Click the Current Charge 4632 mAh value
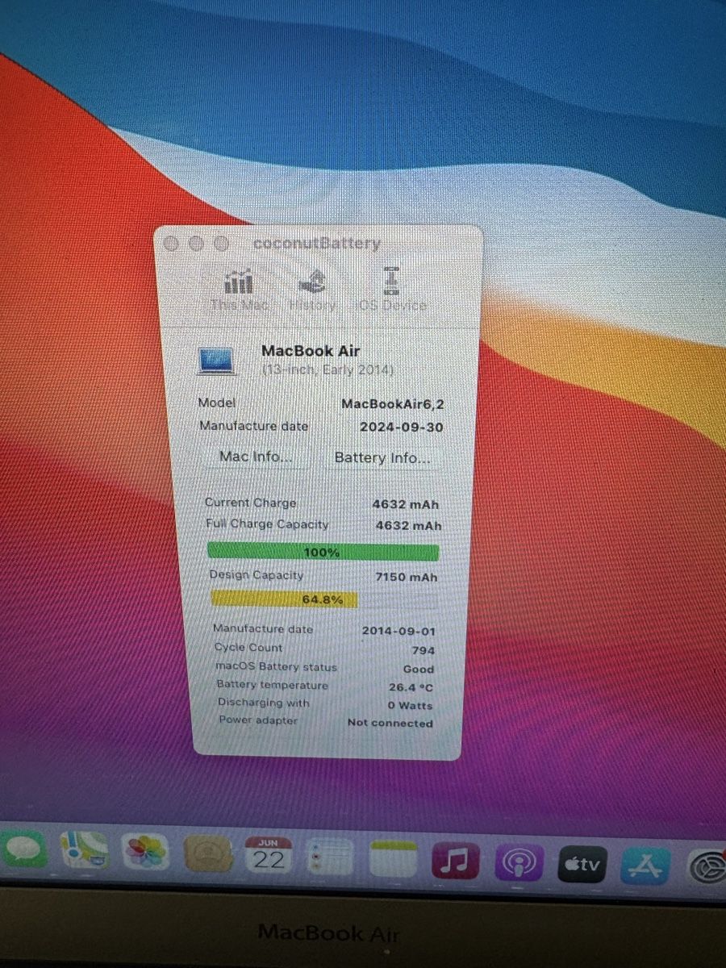 406,504
